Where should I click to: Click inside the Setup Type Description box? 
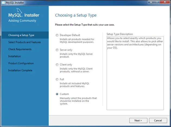[135, 73]
